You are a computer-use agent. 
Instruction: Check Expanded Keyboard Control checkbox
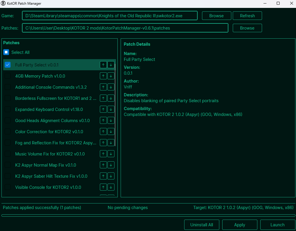click(8, 109)
